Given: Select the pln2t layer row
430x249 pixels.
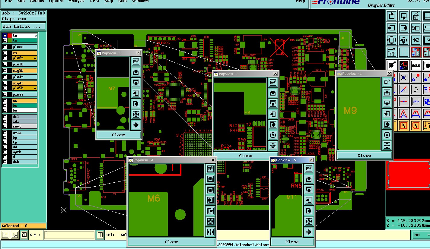Looking at the screenshot, I should tap(24, 58).
